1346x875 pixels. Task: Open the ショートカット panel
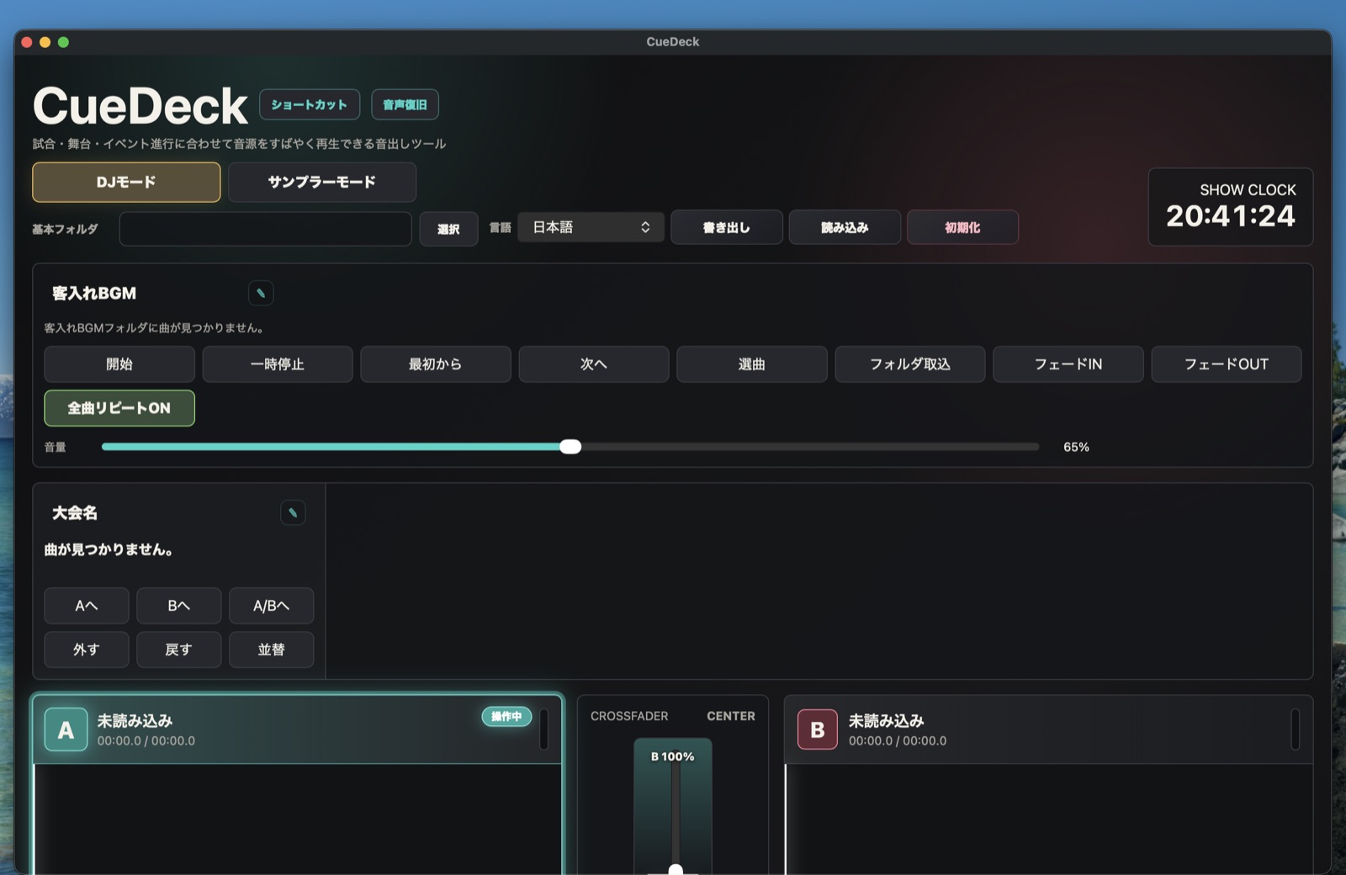pyautogui.click(x=310, y=104)
